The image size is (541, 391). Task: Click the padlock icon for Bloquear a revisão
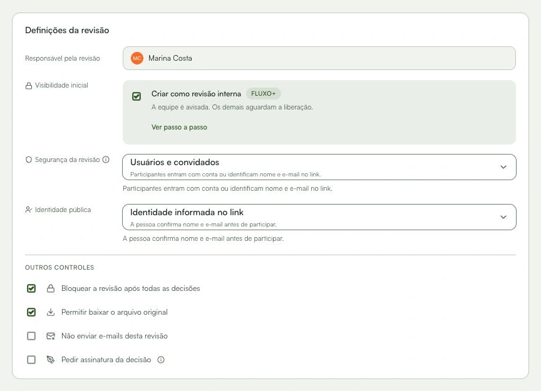51,288
